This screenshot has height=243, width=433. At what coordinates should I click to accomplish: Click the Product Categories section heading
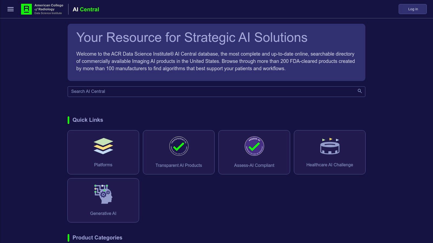pos(97,237)
